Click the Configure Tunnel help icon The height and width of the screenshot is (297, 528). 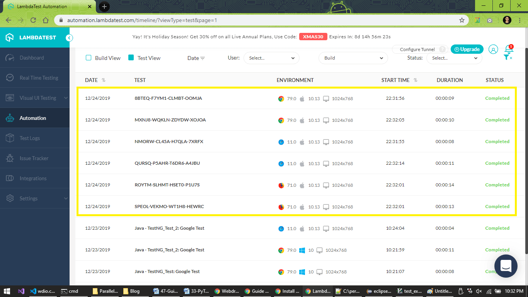point(443,49)
